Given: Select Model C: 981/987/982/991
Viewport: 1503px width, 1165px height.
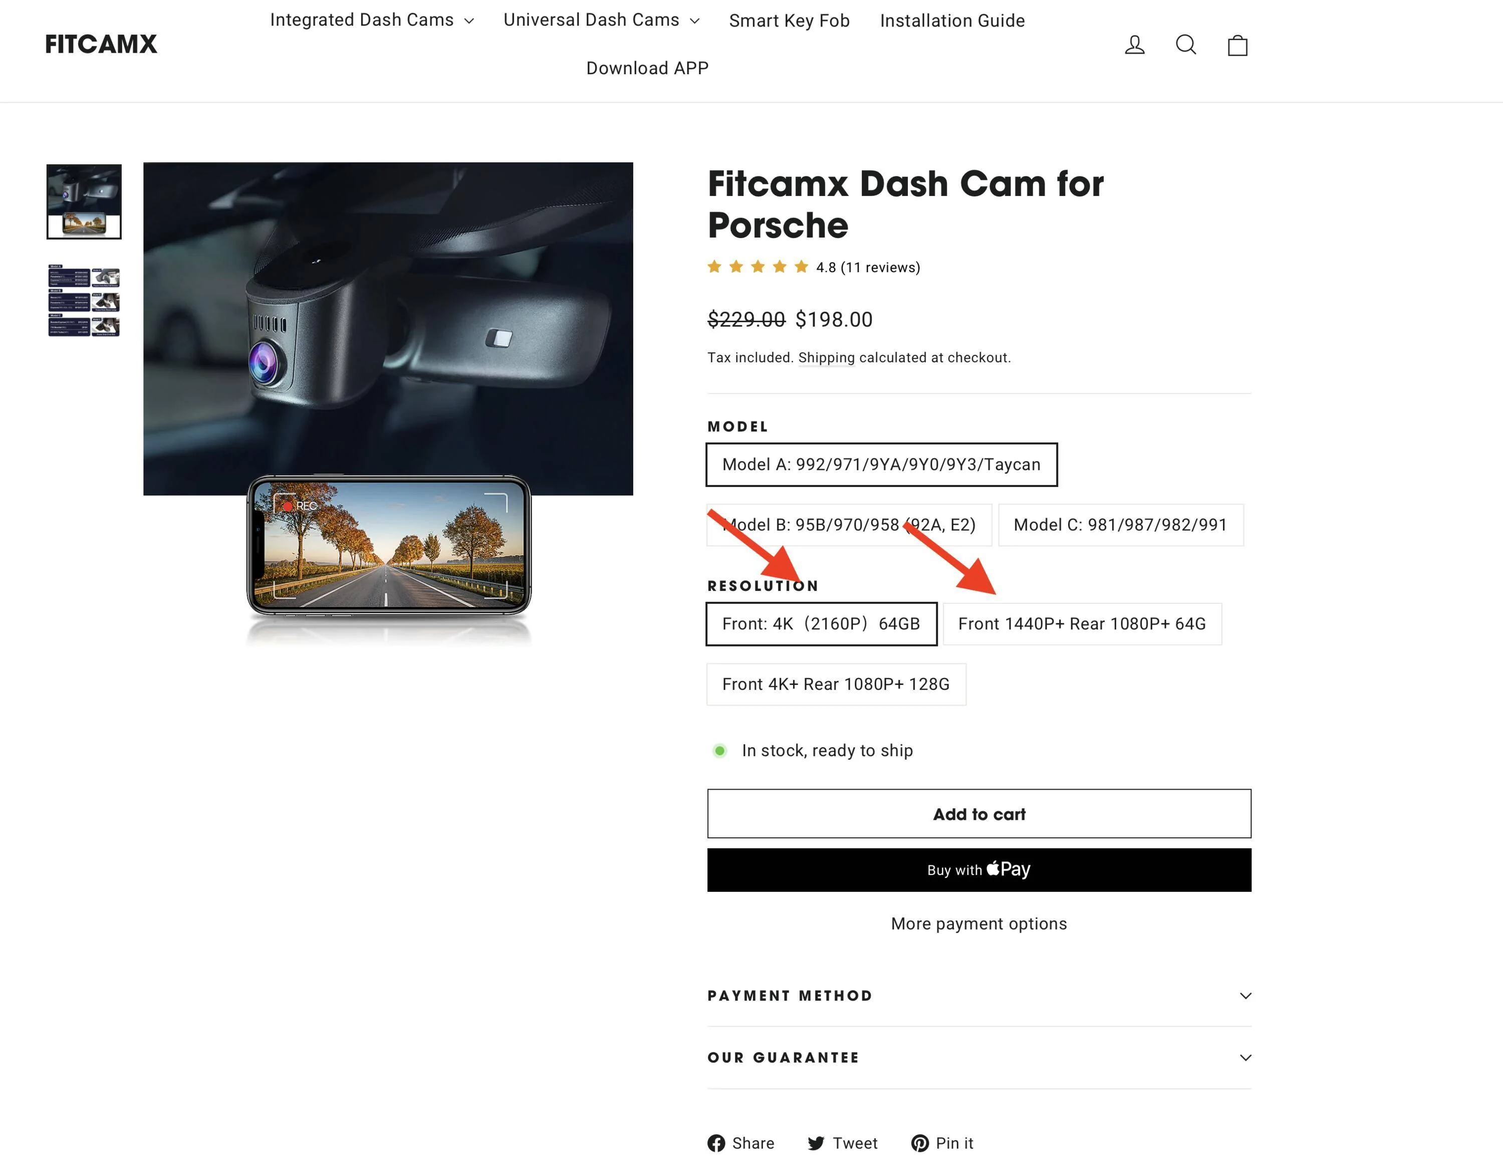Looking at the screenshot, I should point(1121,525).
